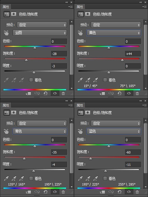
Task: Toggle the layer visibility eye in the 黄色 panel
Action: tap(129, 93)
